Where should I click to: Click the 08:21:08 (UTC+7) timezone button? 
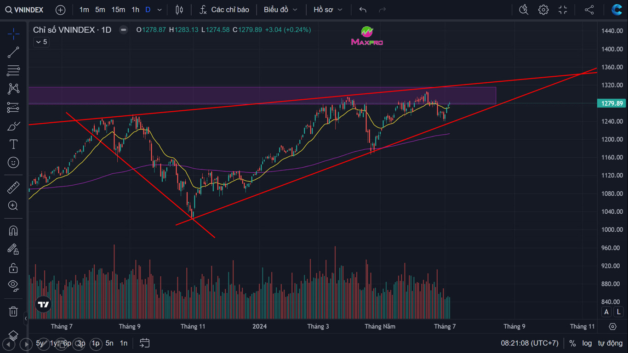coord(529,343)
